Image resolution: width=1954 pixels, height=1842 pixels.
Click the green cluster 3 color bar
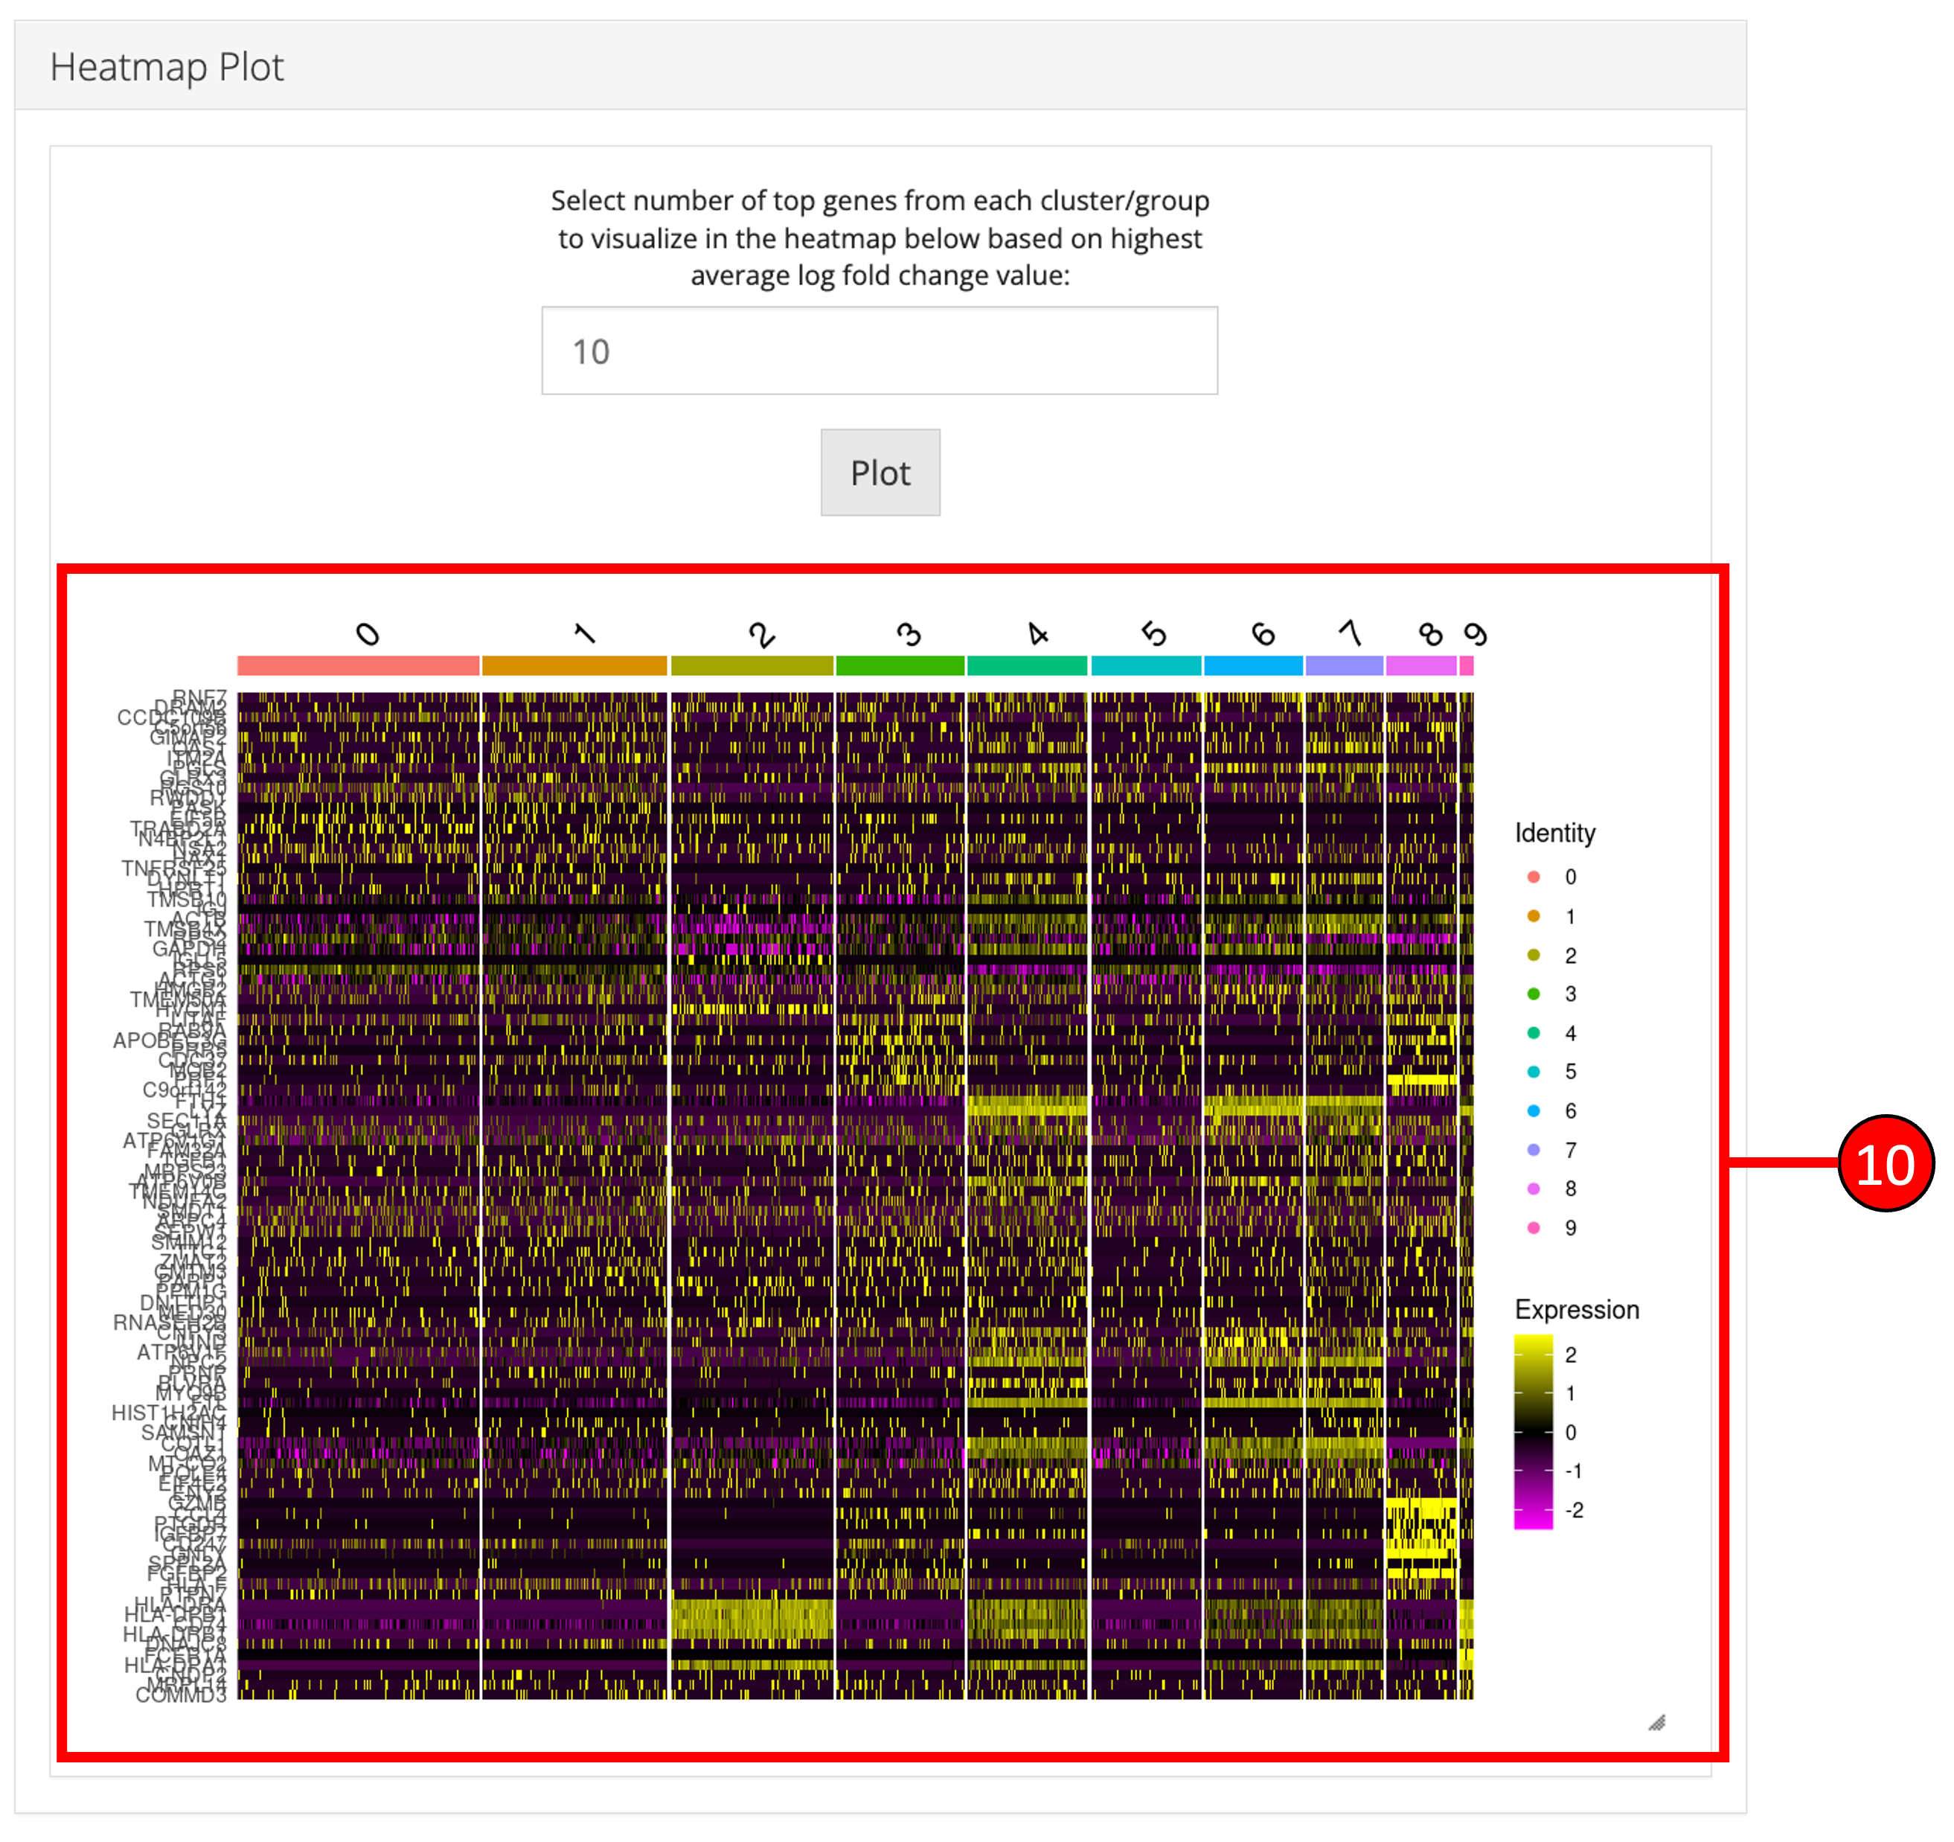900,665
